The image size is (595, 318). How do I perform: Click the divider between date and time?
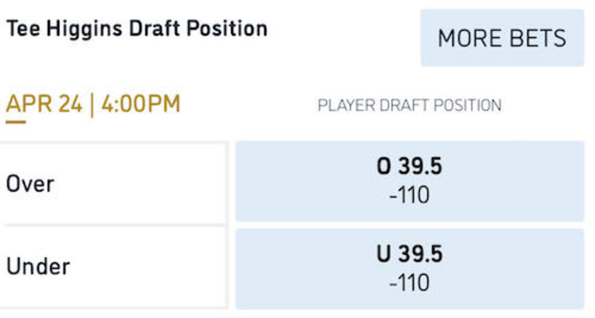(x=92, y=105)
